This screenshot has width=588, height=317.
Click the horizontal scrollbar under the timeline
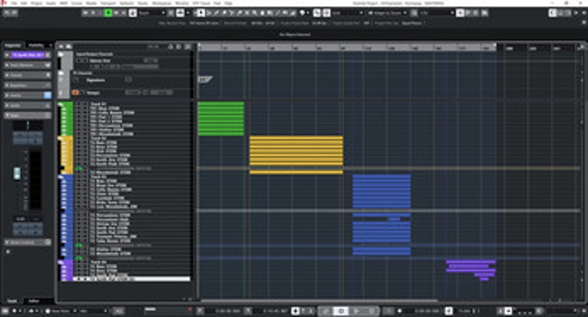click(x=319, y=300)
